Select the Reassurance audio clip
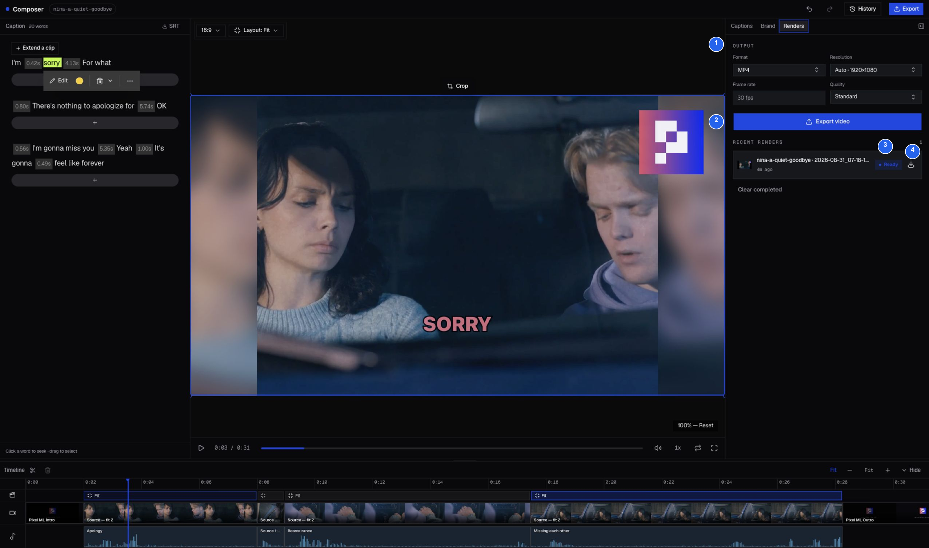The image size is (929, 548). (x=407, y=536)
